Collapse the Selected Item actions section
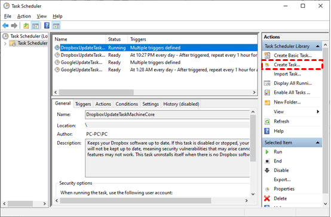This screenshot has width=331, height=217. 317,143
